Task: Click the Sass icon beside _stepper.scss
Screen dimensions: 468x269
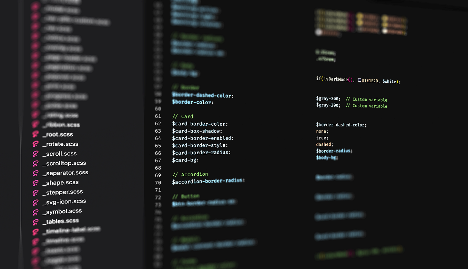Action: tap(36, 192)
